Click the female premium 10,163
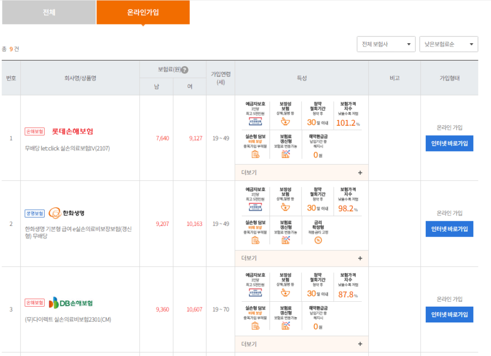Screen dimensions: 491x356 195,224
